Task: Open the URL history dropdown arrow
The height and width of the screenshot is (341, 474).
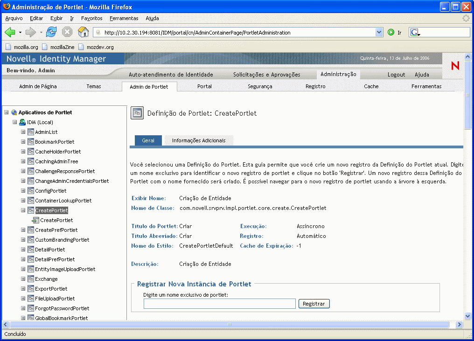Action: click(x=379, y=32)
